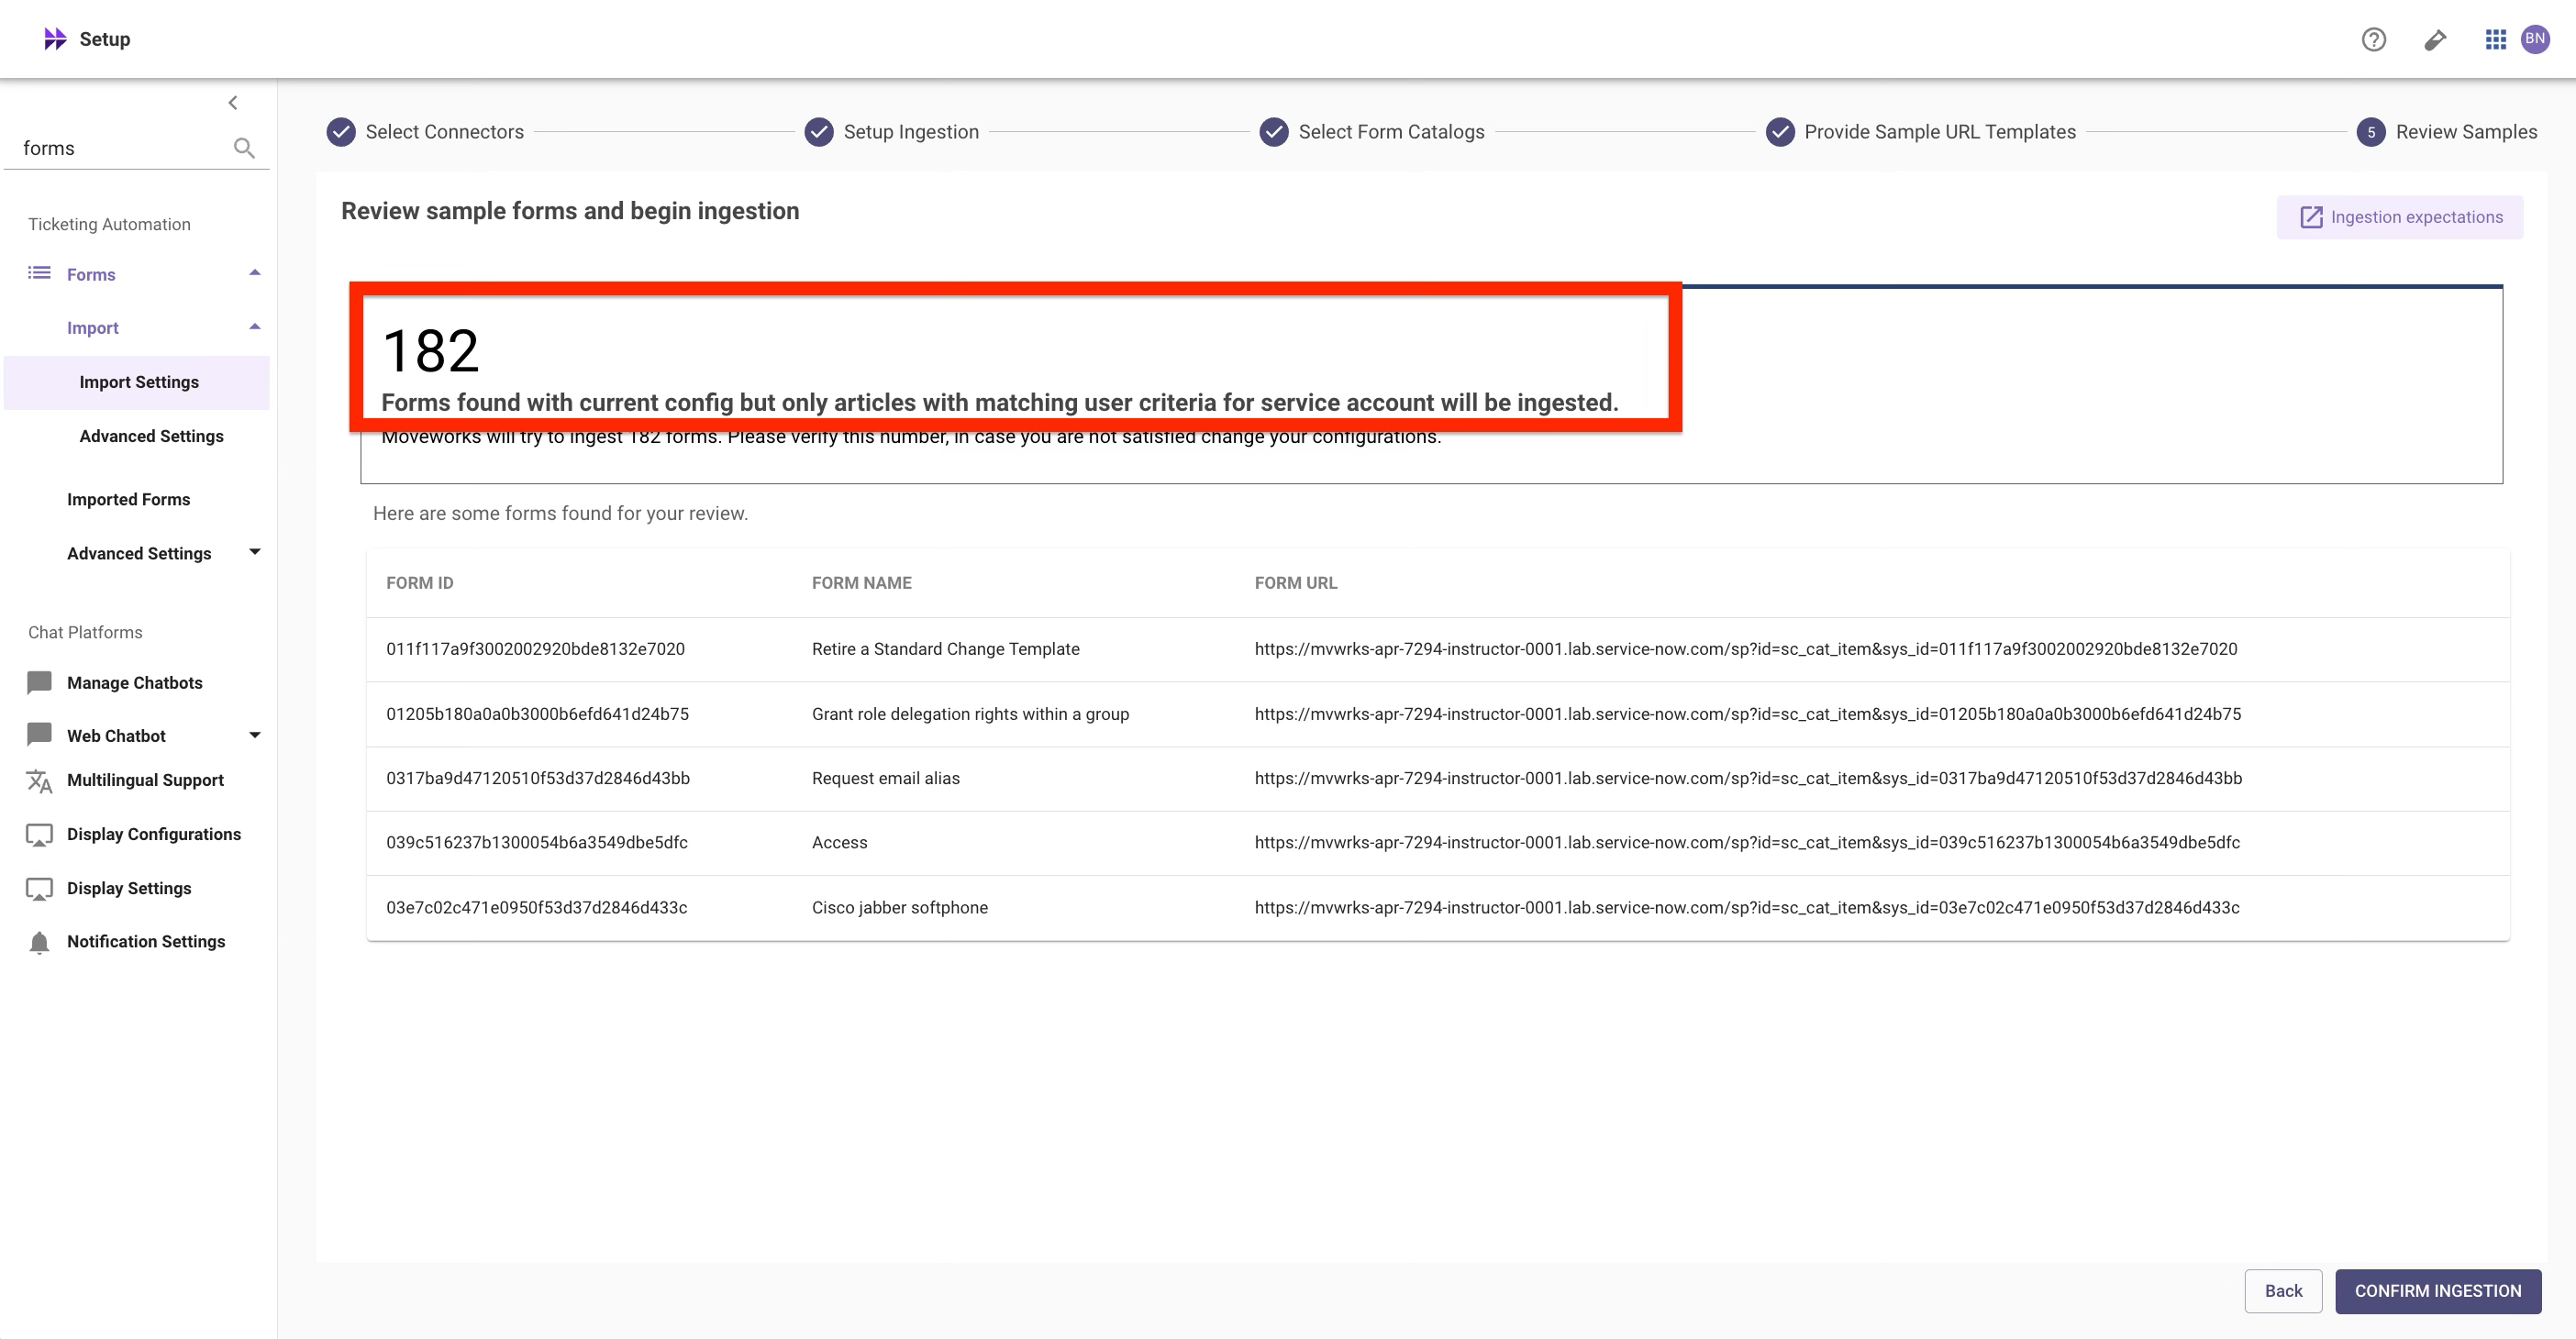
Task: Open Import menu item
Action: pos(93,328)
